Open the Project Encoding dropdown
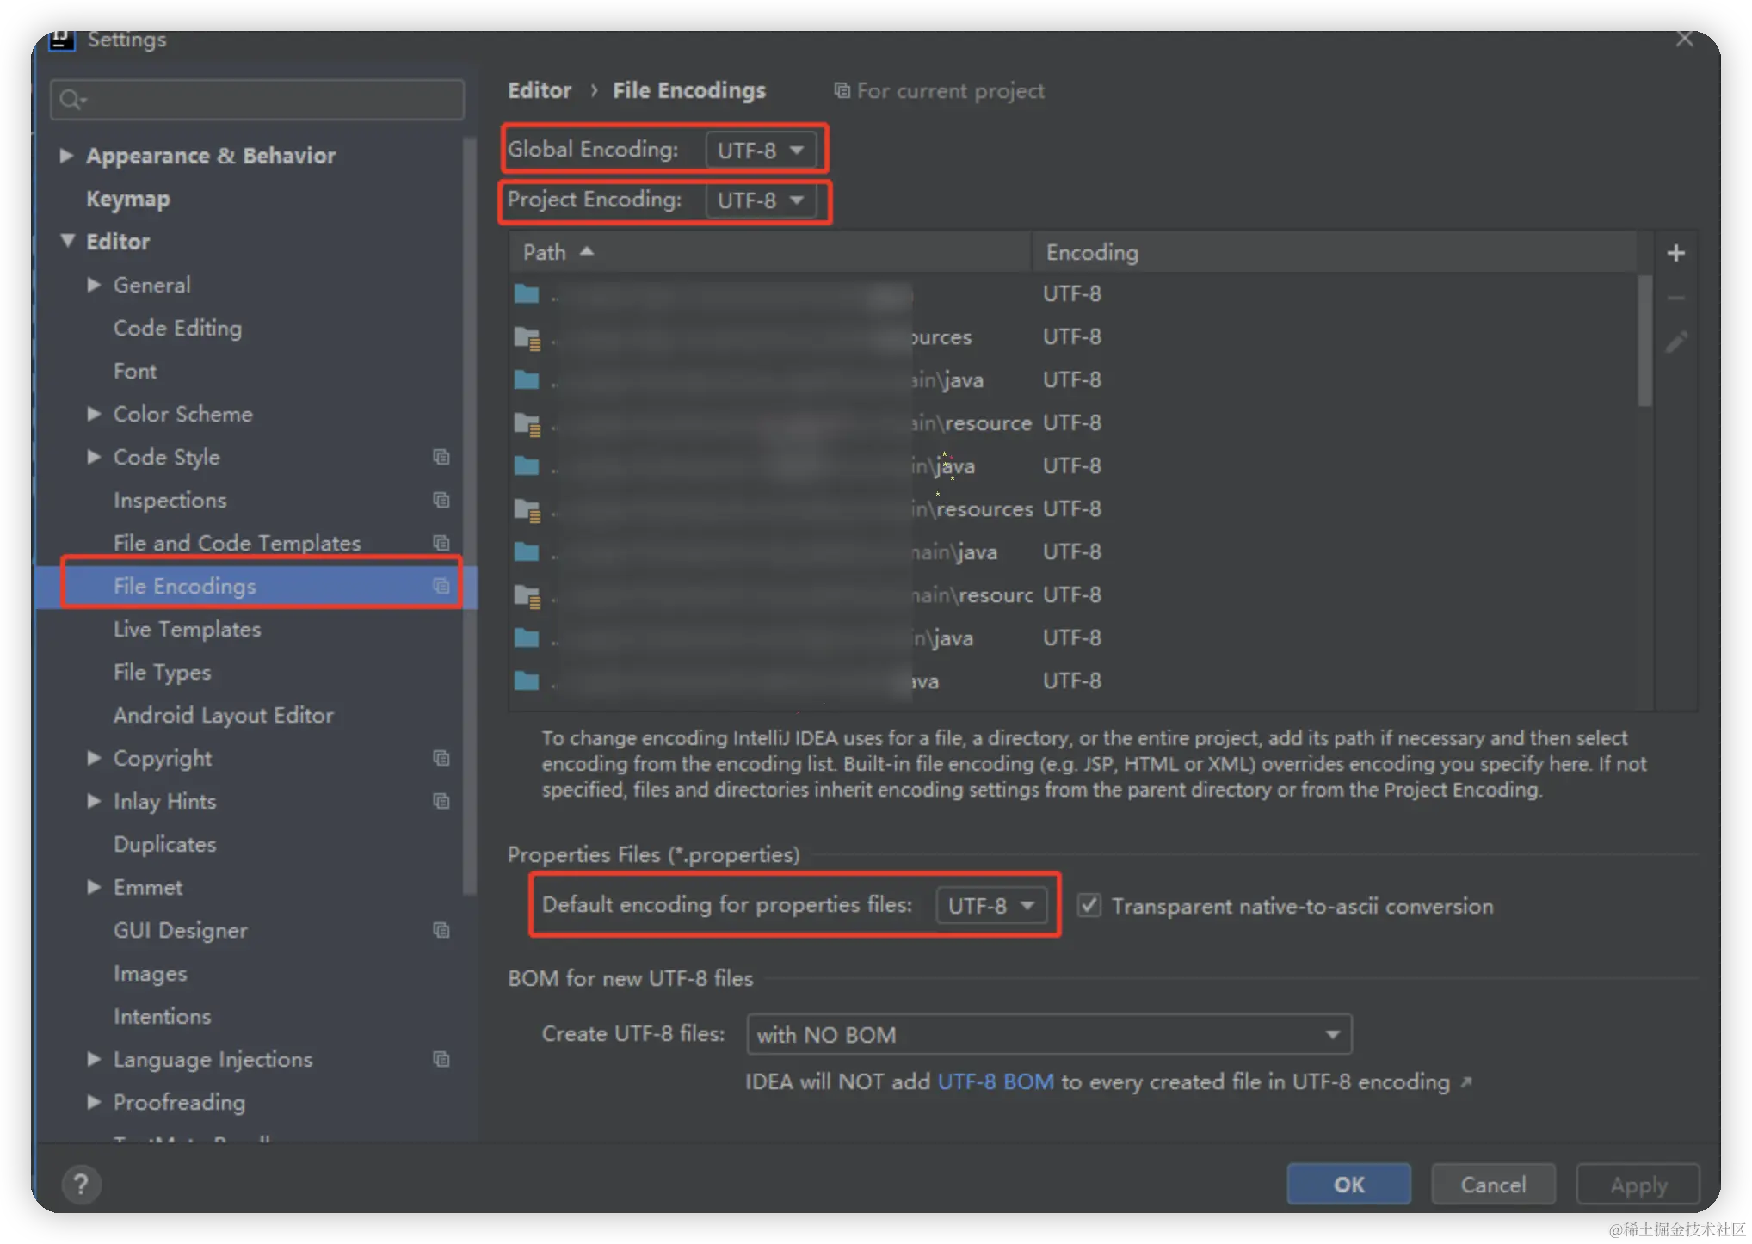Viewport: 1752px width, 1244px height. (x=761, y=200)
